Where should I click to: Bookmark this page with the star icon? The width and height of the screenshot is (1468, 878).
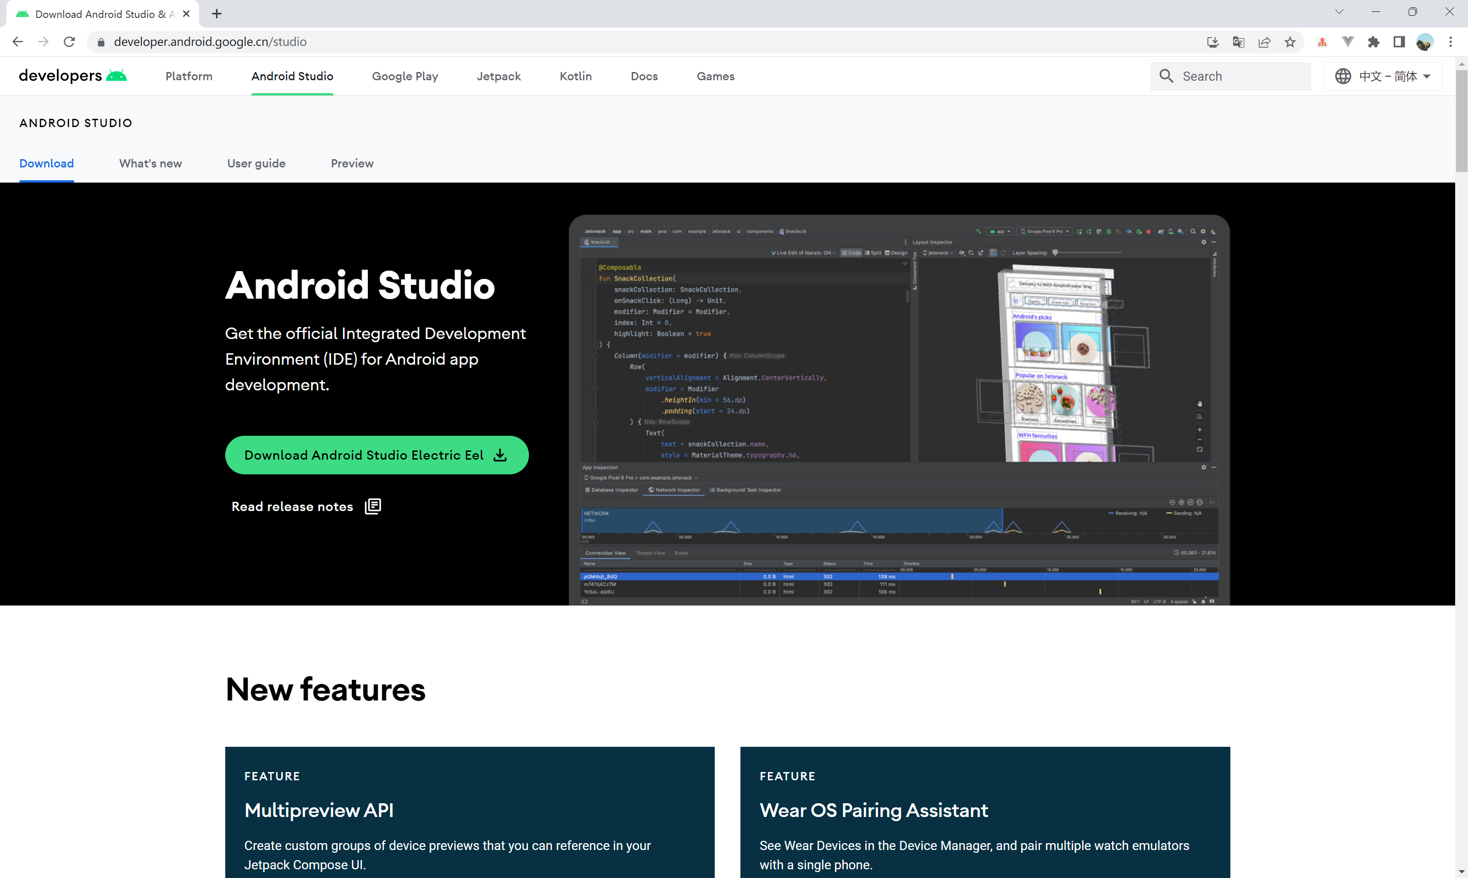[1290, 42]
